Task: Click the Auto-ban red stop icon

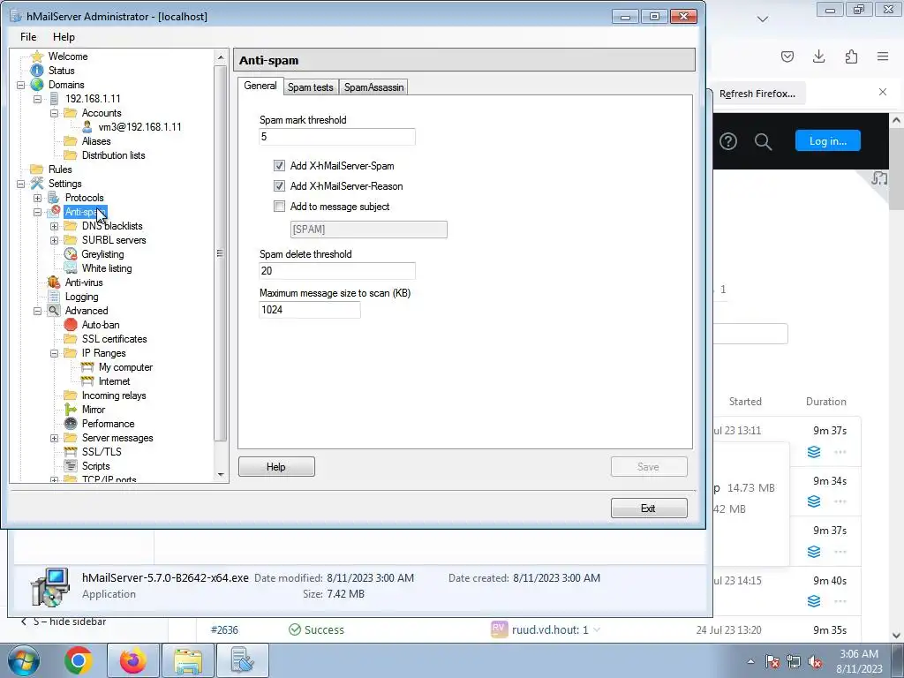Action: click(x=71, y=325)
